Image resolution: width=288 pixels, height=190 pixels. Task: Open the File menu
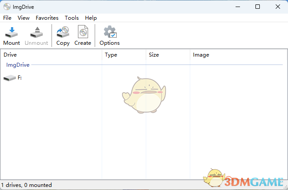pos(7,18)
